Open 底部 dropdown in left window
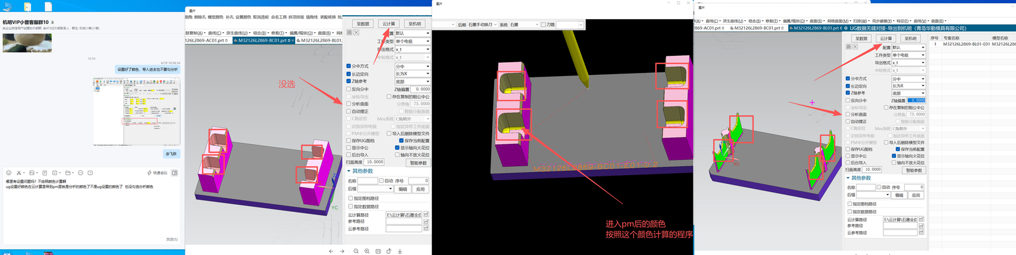The width and height of the screenshot is (1016, 255). coord(413,81)
